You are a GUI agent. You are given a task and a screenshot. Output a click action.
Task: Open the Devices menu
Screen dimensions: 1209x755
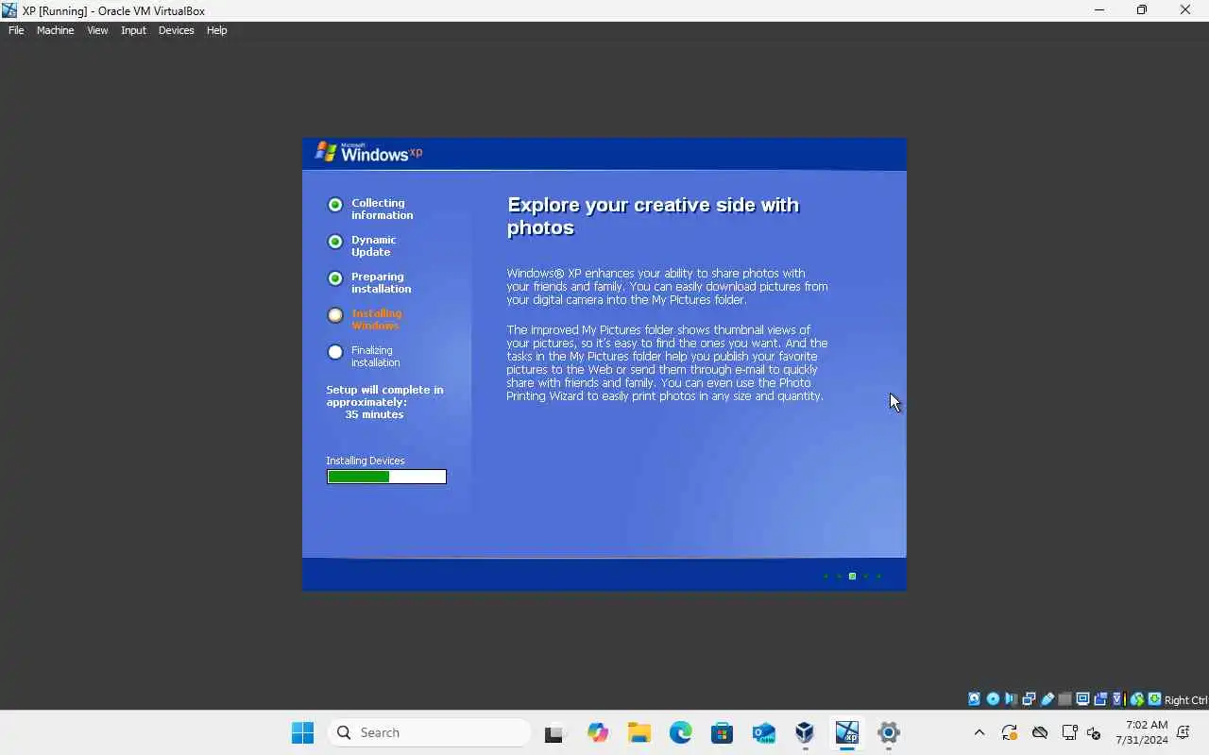coord(176,30)
